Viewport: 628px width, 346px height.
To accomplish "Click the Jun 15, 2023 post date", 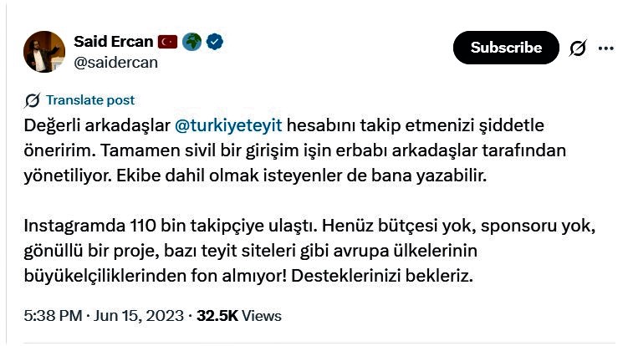I will click(x=141, y=316).
